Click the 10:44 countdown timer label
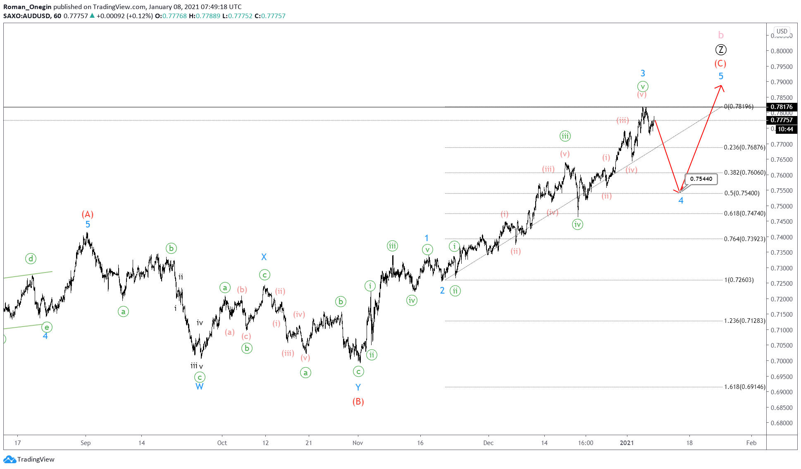Viewport: 801px width, 469px height. [x=785, y=129]
